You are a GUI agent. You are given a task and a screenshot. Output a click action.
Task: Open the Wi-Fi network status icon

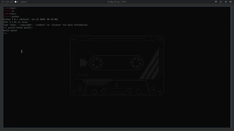(216, 2)
